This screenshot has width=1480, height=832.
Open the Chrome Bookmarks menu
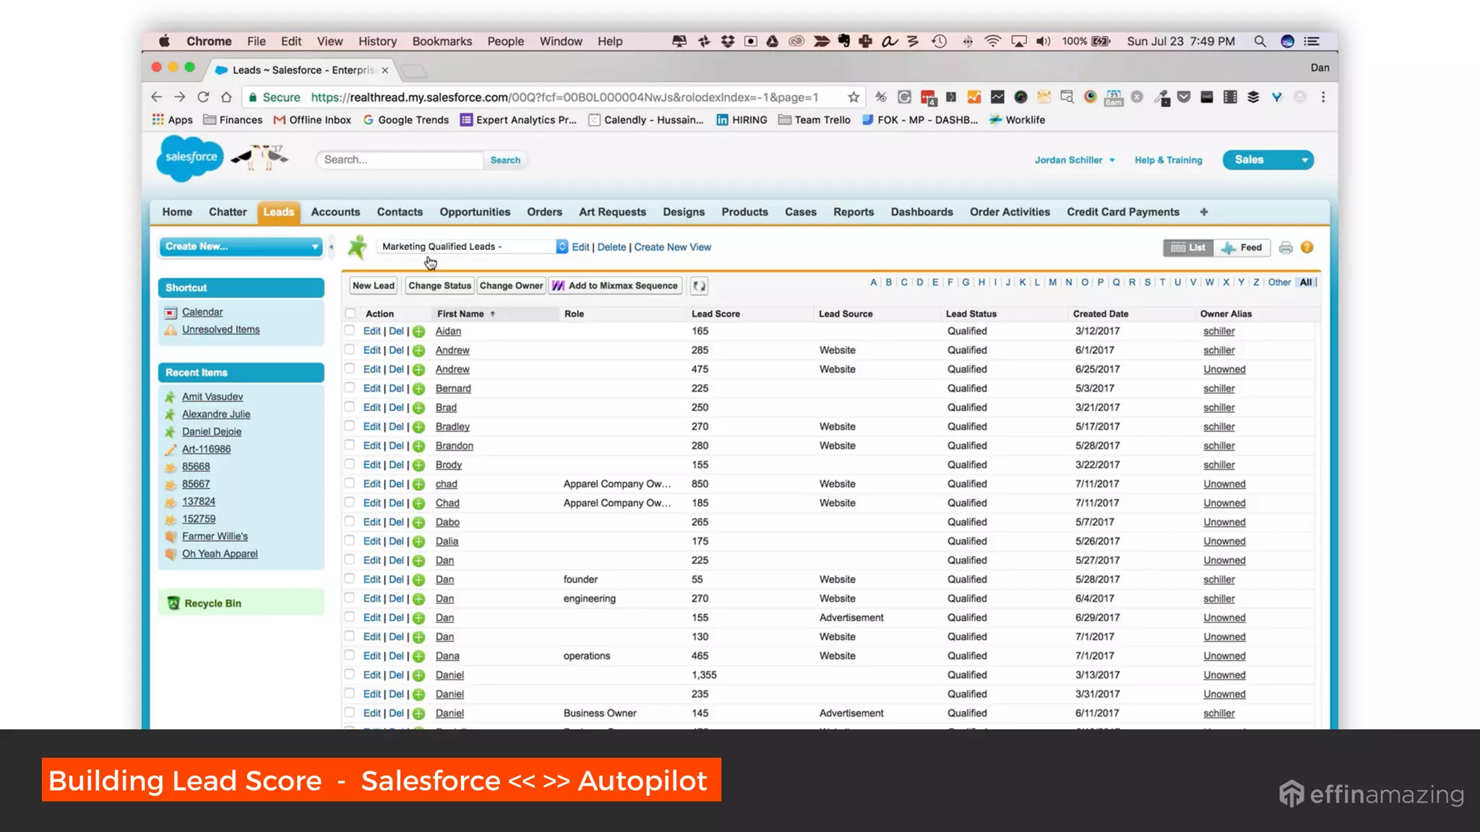coord(442,41)
